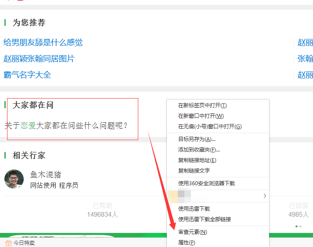Choose 使用360安全浏览器下载 option
313x247 pixels.
click(x=206, y=183)
